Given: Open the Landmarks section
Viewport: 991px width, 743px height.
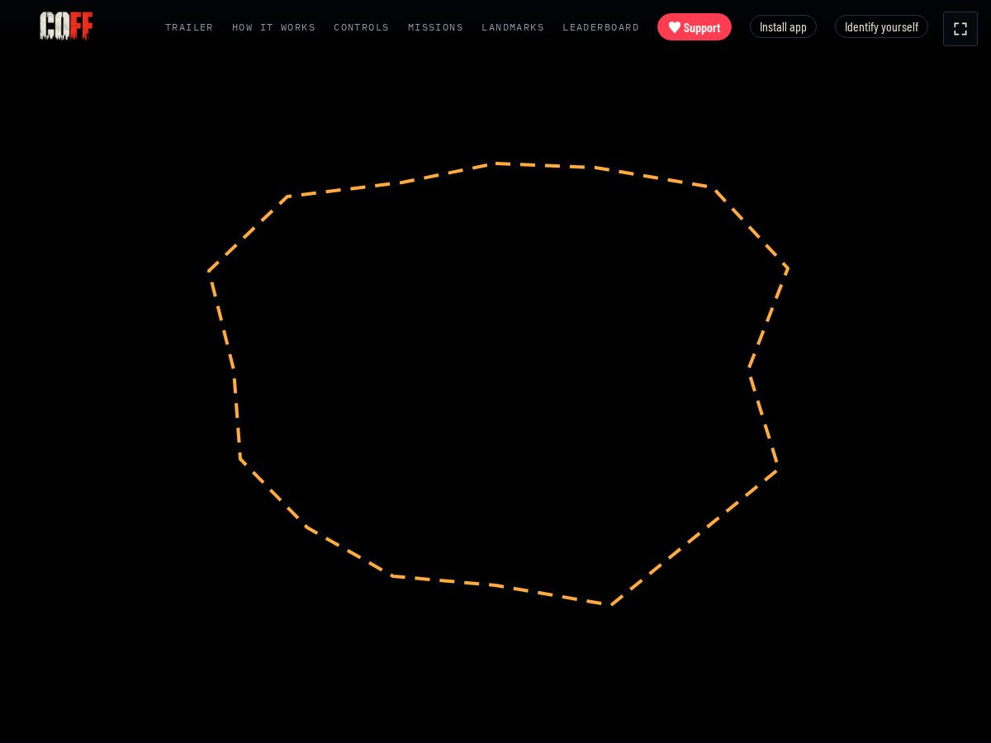Looking at the screenshot, I should [x=513, y=27].
